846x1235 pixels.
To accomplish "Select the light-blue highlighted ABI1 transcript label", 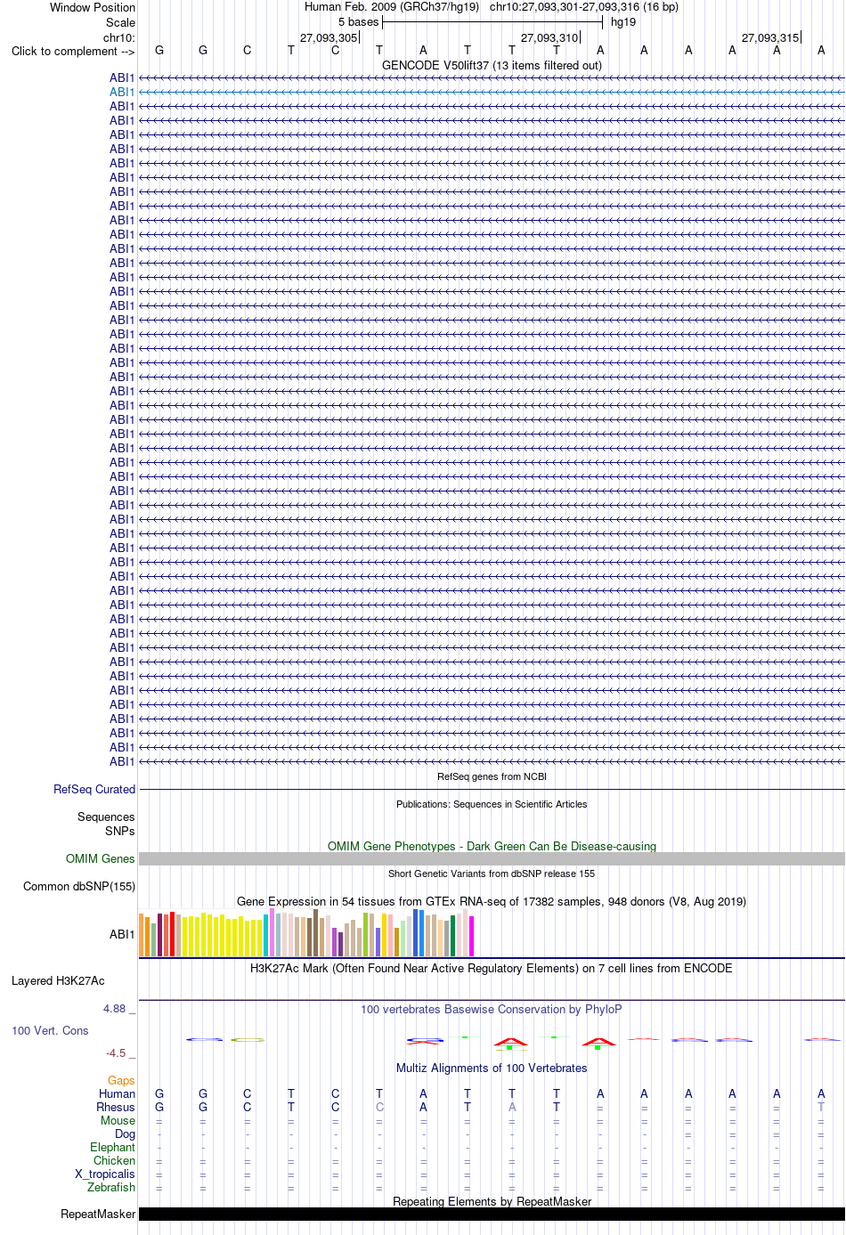I will click(122, 92).
